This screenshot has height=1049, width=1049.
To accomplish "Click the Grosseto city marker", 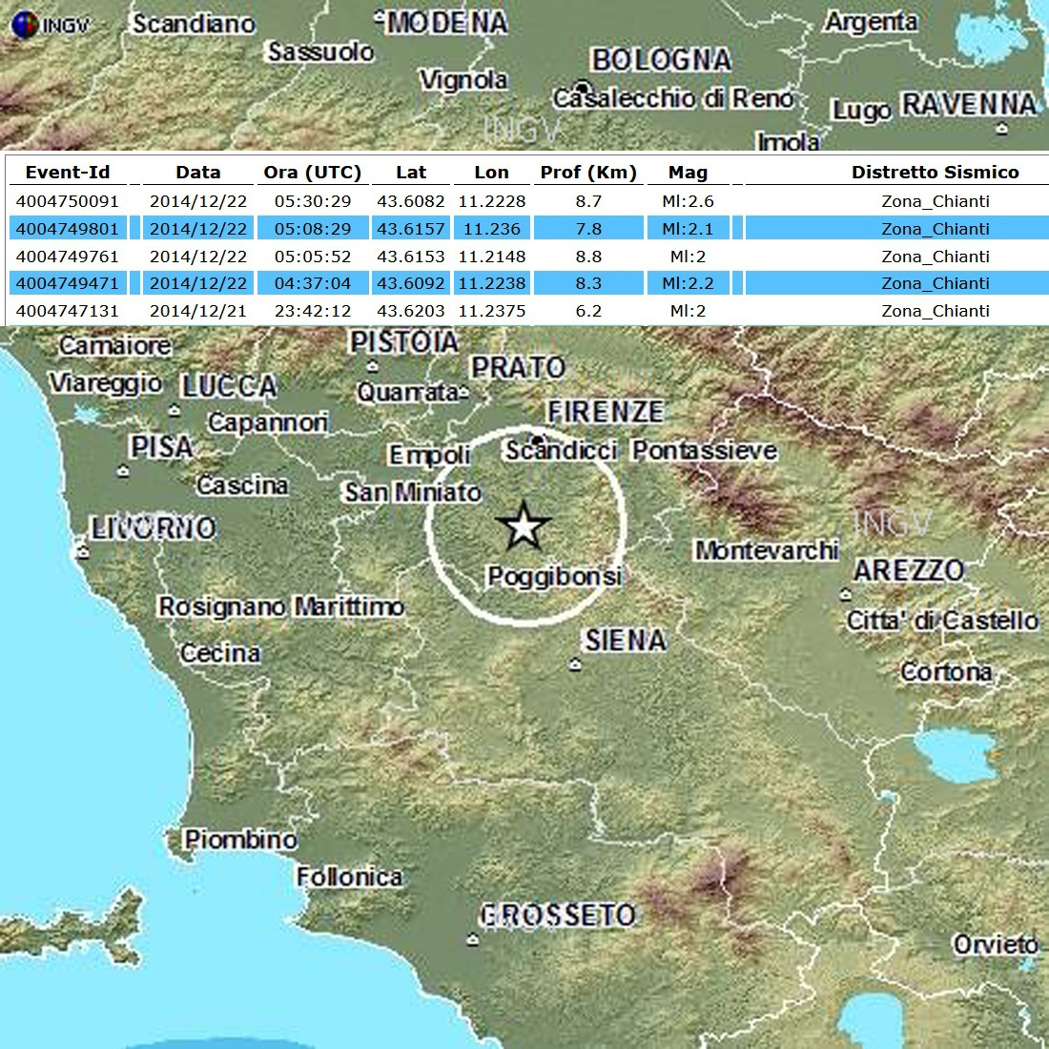I will pos(474,940).
